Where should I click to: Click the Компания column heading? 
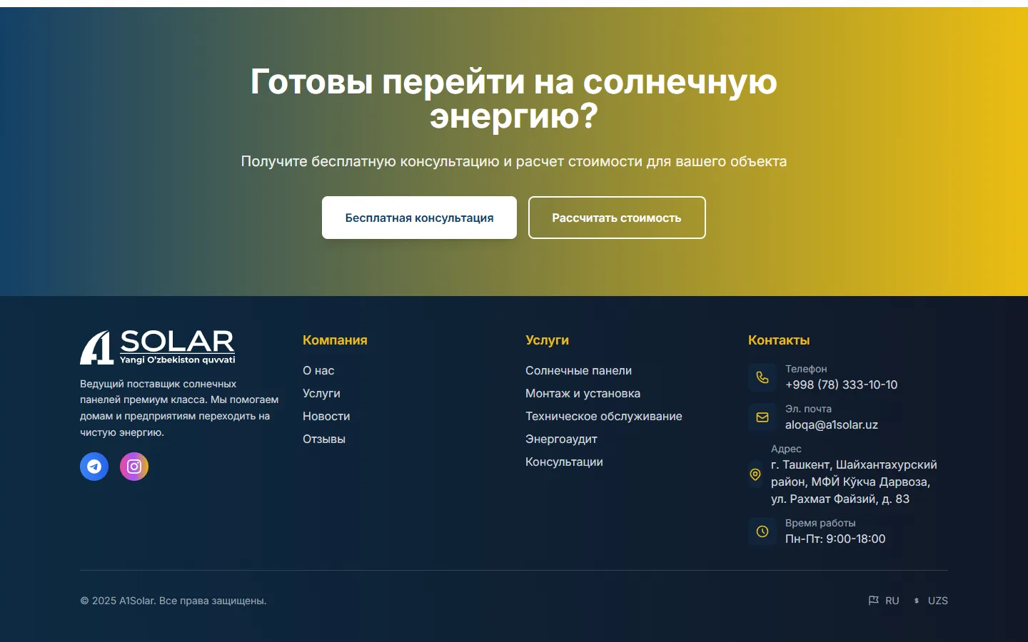pos(335,340)
